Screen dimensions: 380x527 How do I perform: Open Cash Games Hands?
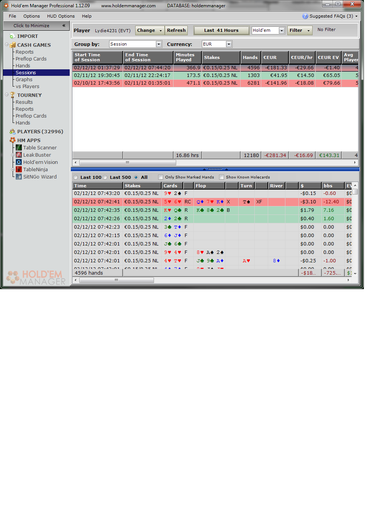(x=23, y=65)
